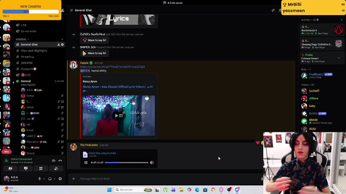This screenshot has height=194, width=346.
Task: Open the attachment plus button in message bar
Action: (74, 179)
